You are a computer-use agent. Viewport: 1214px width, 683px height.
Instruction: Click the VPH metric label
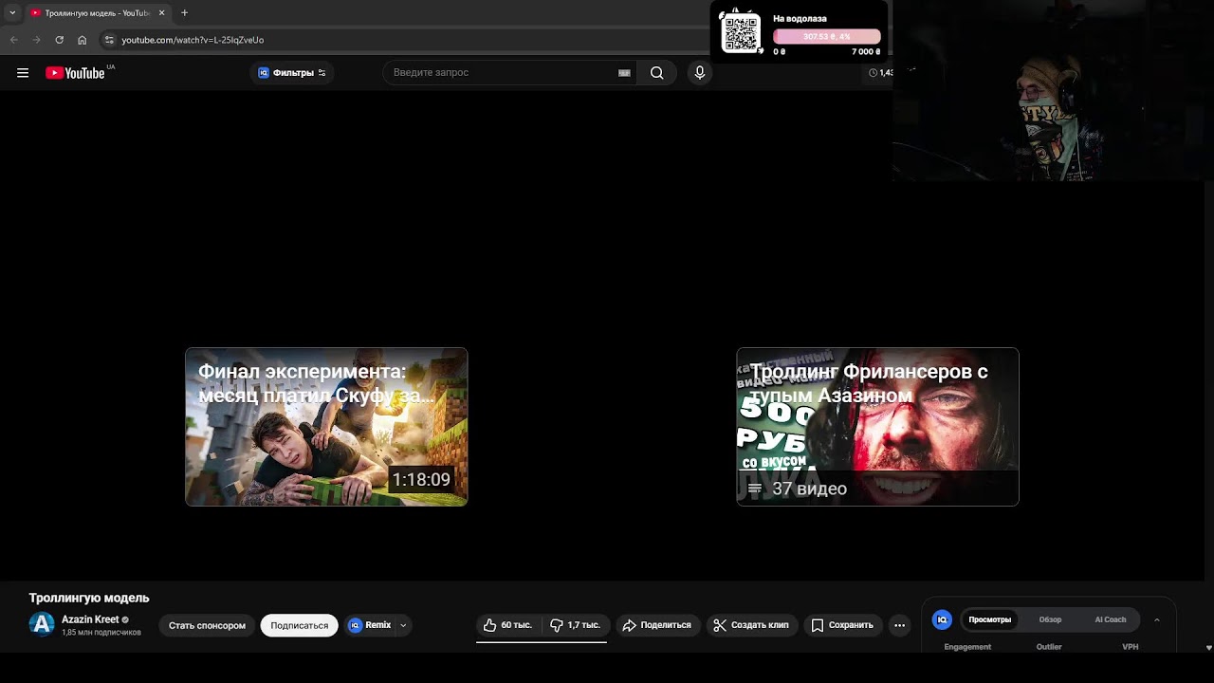(1131, 647)
